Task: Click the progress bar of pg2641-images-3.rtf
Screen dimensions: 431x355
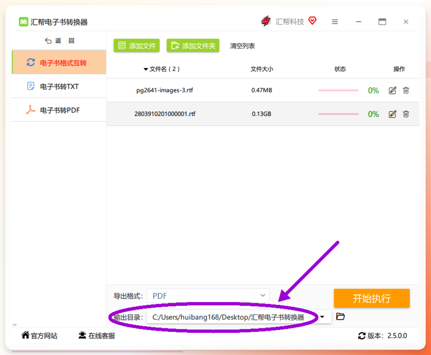Action: [338, 90]
